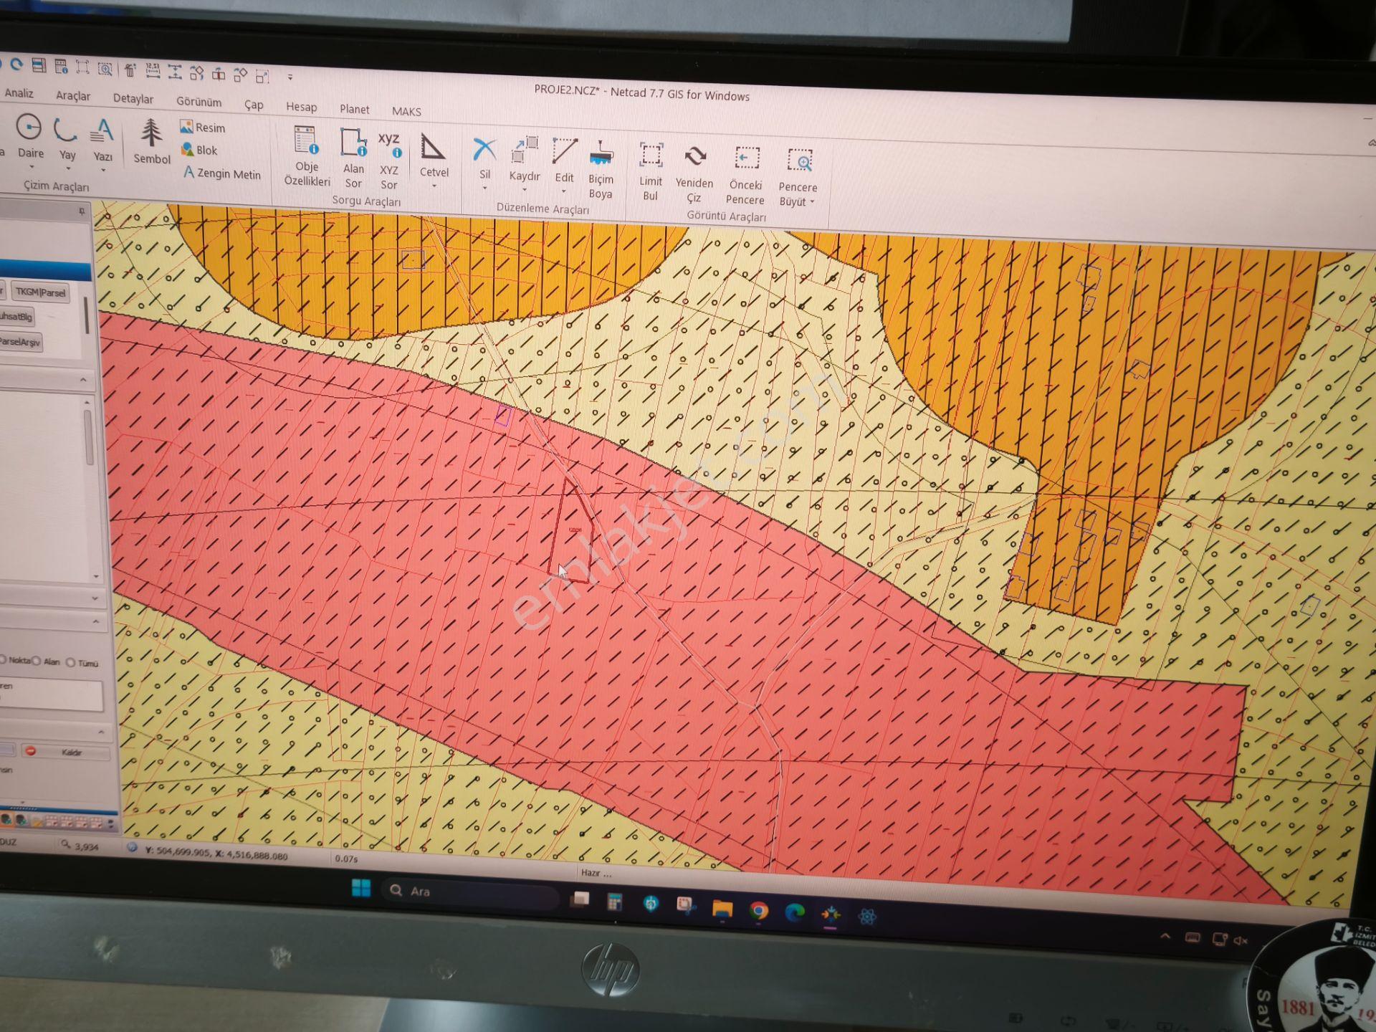This screenshot has height=1032, width=1376.
Task: Open the Windows Start menu
Action: (361, 889)
